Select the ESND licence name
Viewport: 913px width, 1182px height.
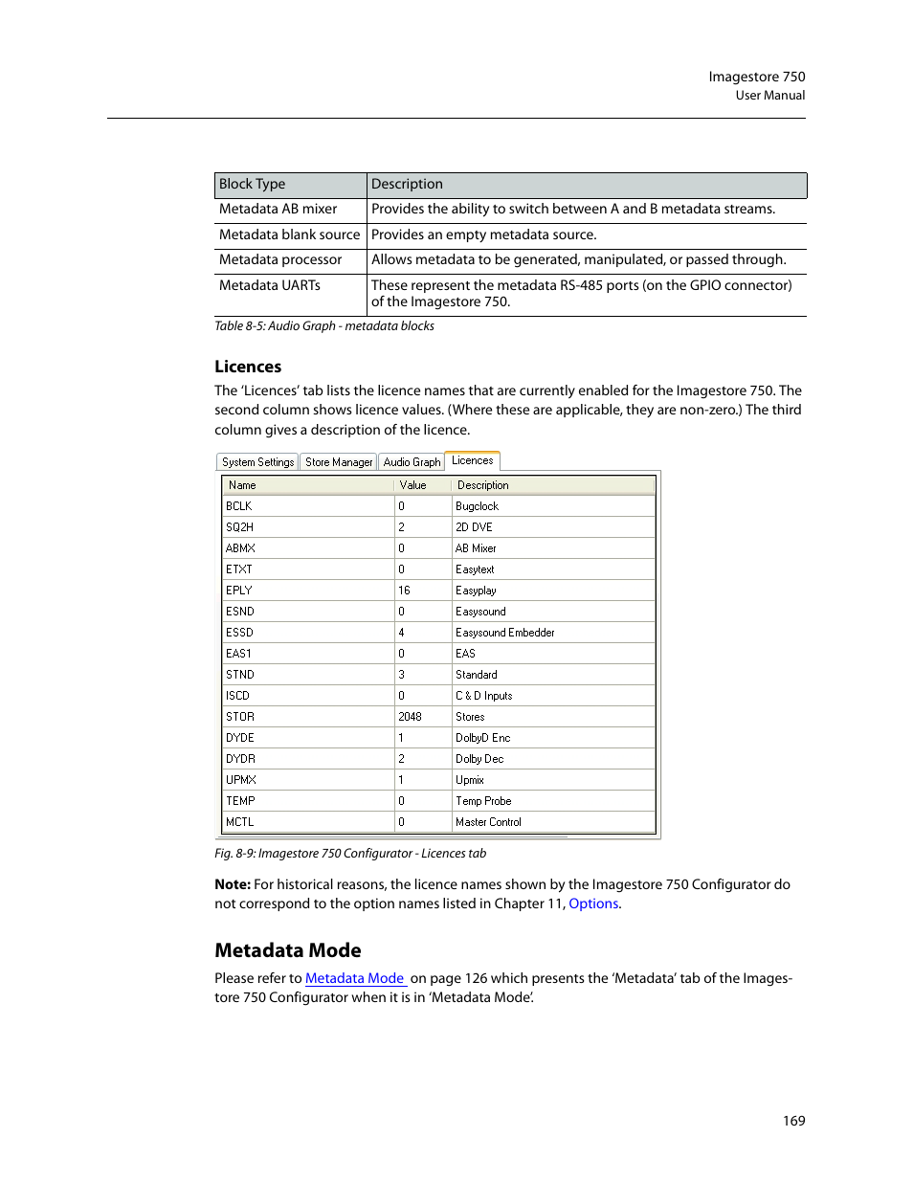click(x=239, y=612)
